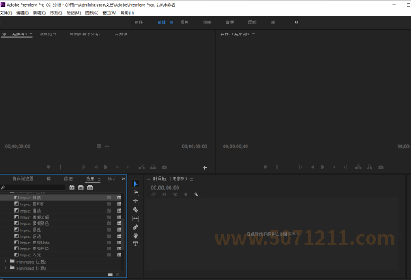Open the Sequence (S) menu
The height and width of the screenshot is (280, 411).
coord(56,13)
